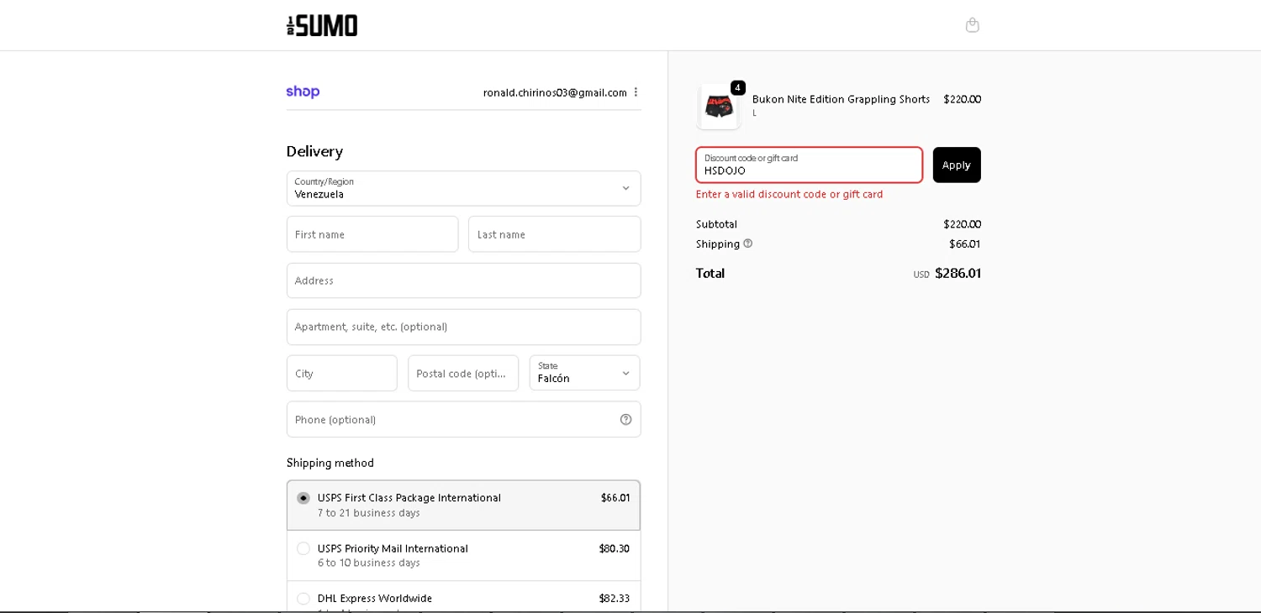Select USPS Priority Mail International option

[x=463, y=555]
